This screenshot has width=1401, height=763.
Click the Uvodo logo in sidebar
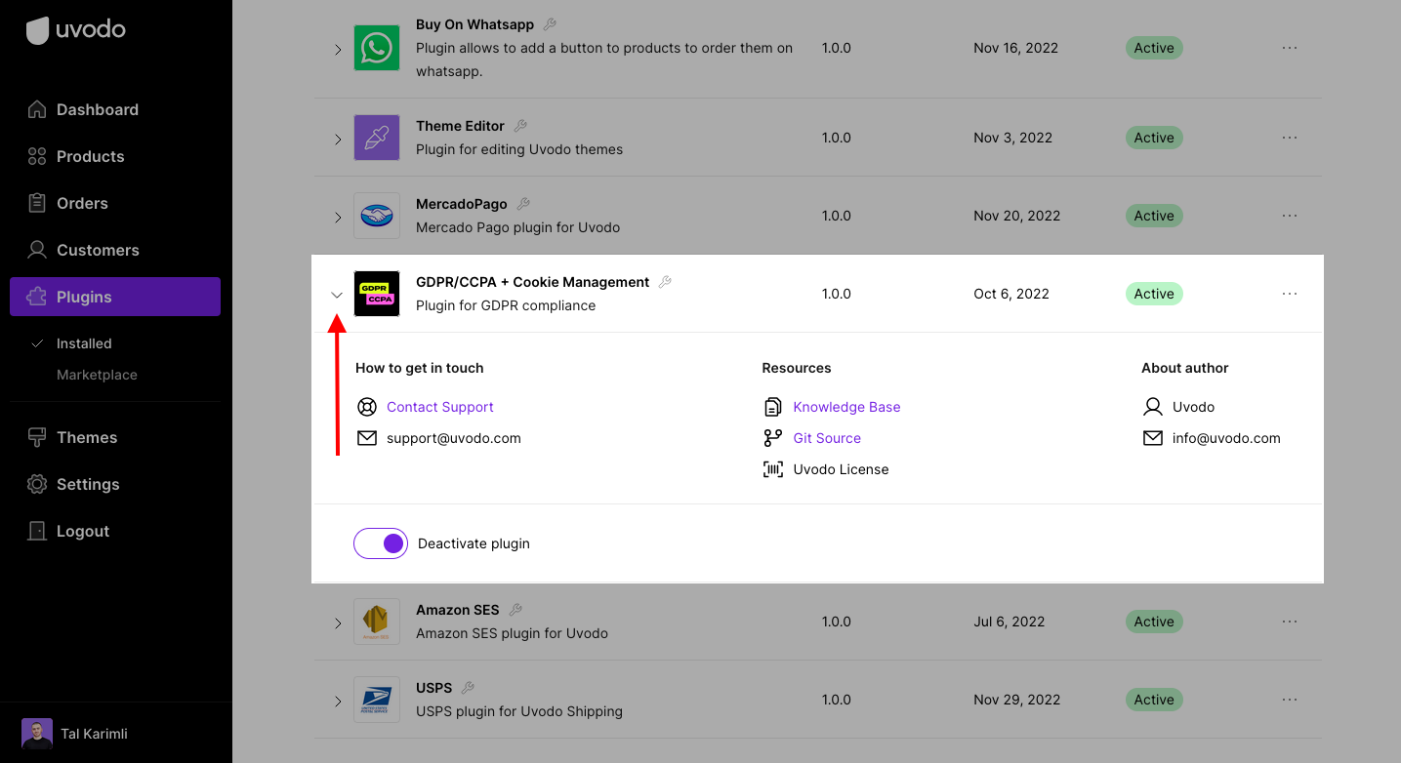[x=76, y=30]
